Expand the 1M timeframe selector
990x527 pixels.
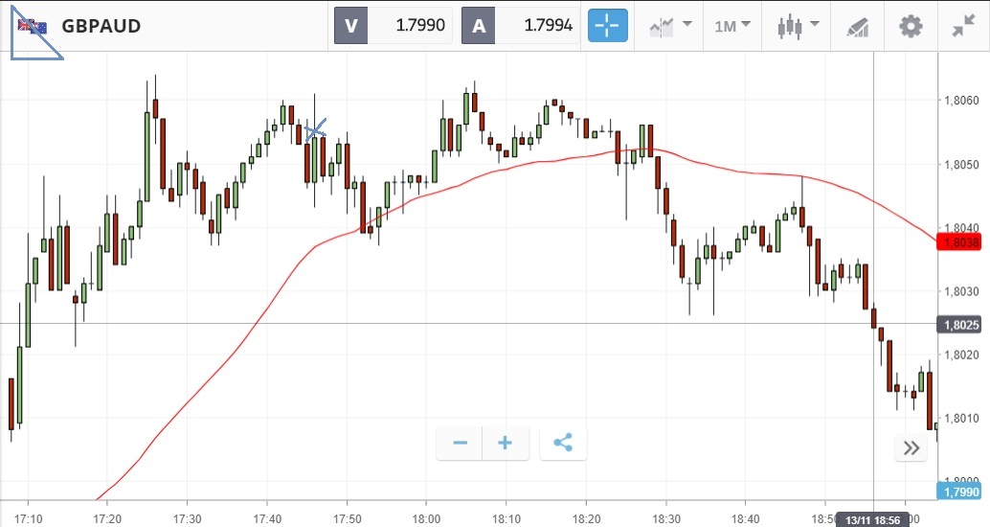click(x=731, y=26)
